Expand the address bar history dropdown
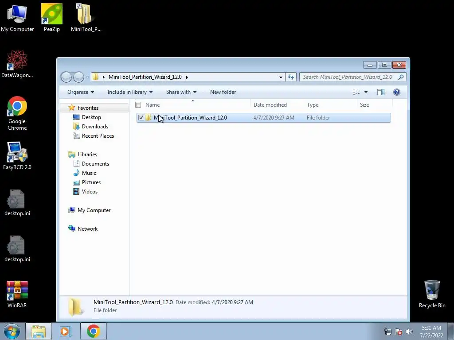 (x=281, y=77)
